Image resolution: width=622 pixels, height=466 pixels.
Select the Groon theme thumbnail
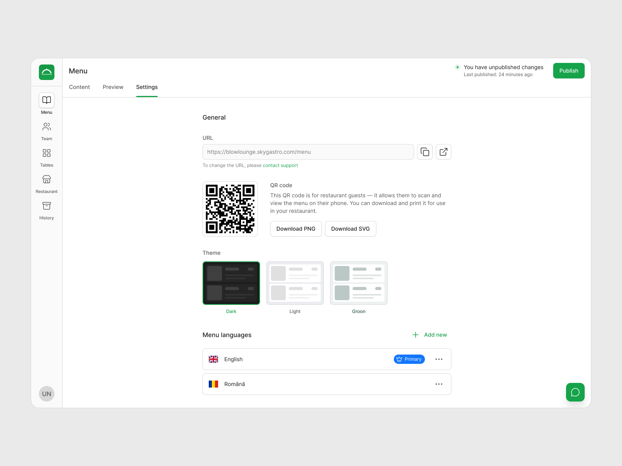tap(359, 283)
